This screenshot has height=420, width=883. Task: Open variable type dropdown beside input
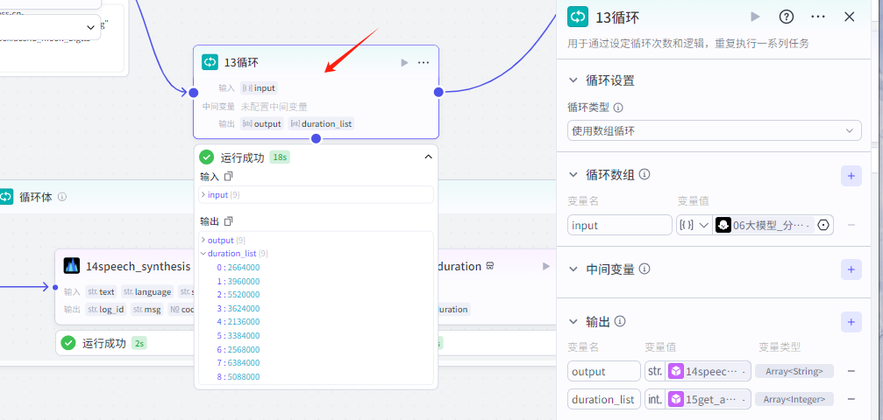(694, 225)
